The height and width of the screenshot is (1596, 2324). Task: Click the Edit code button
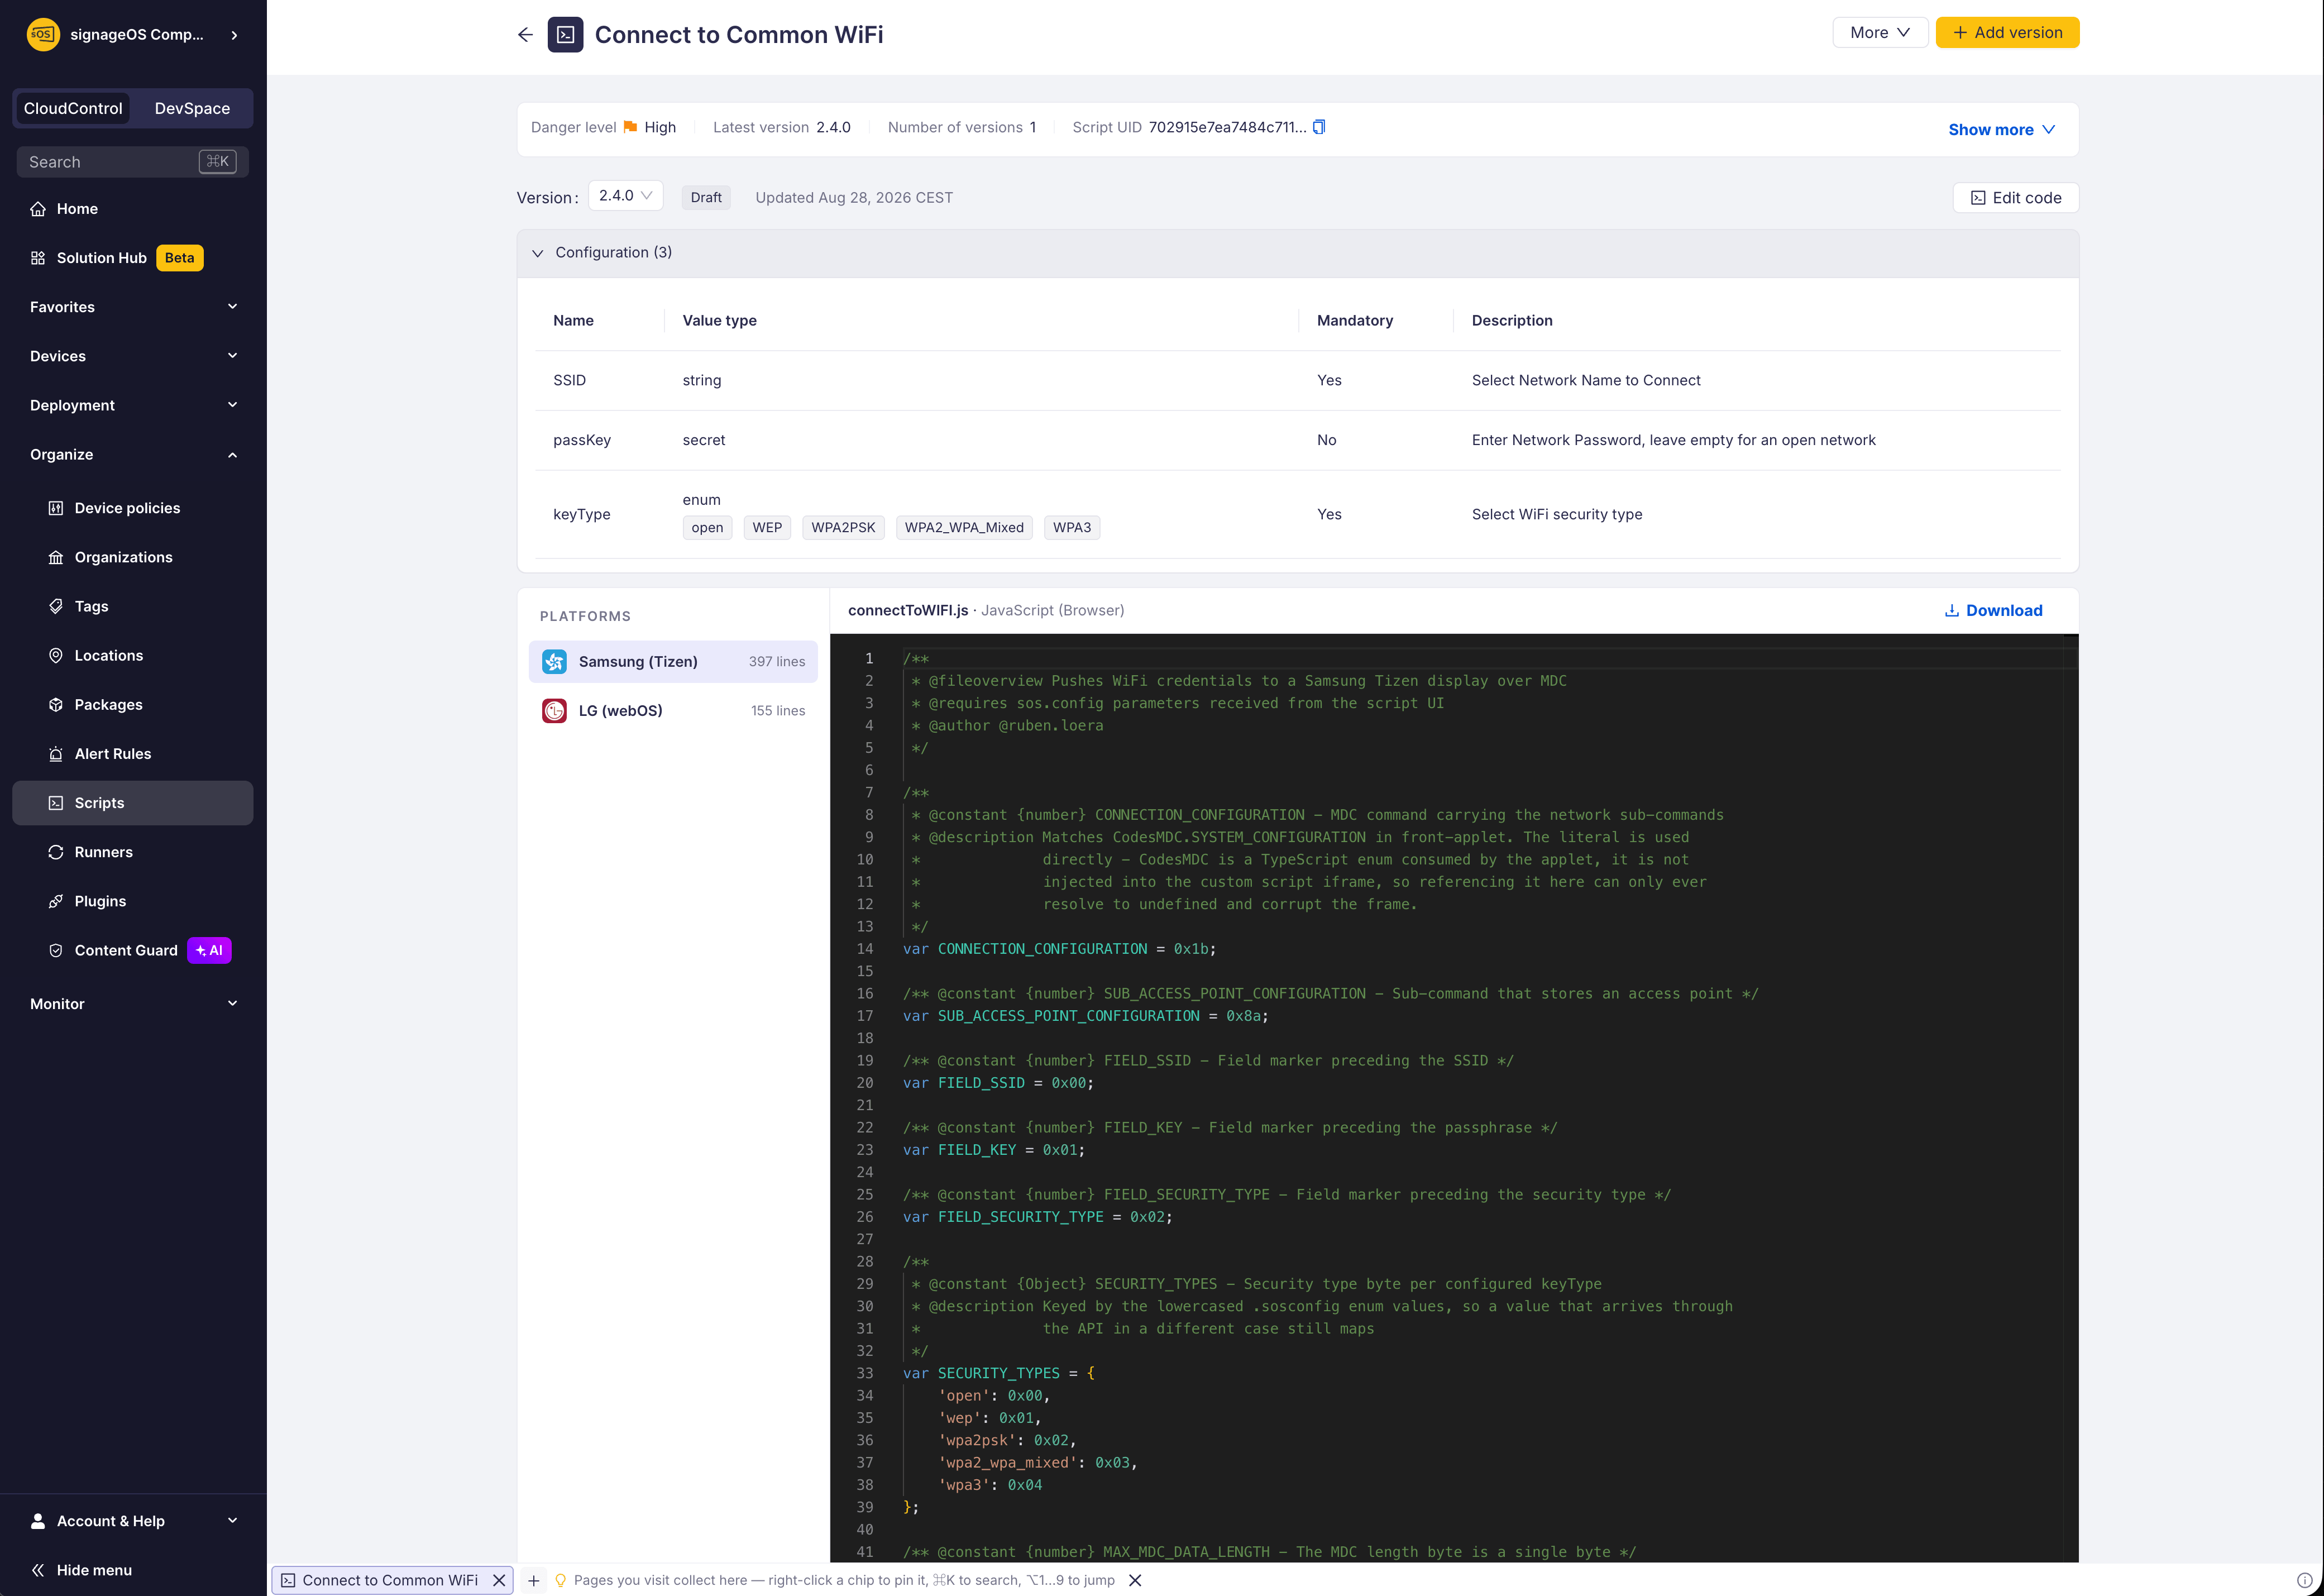[2015, 197]
